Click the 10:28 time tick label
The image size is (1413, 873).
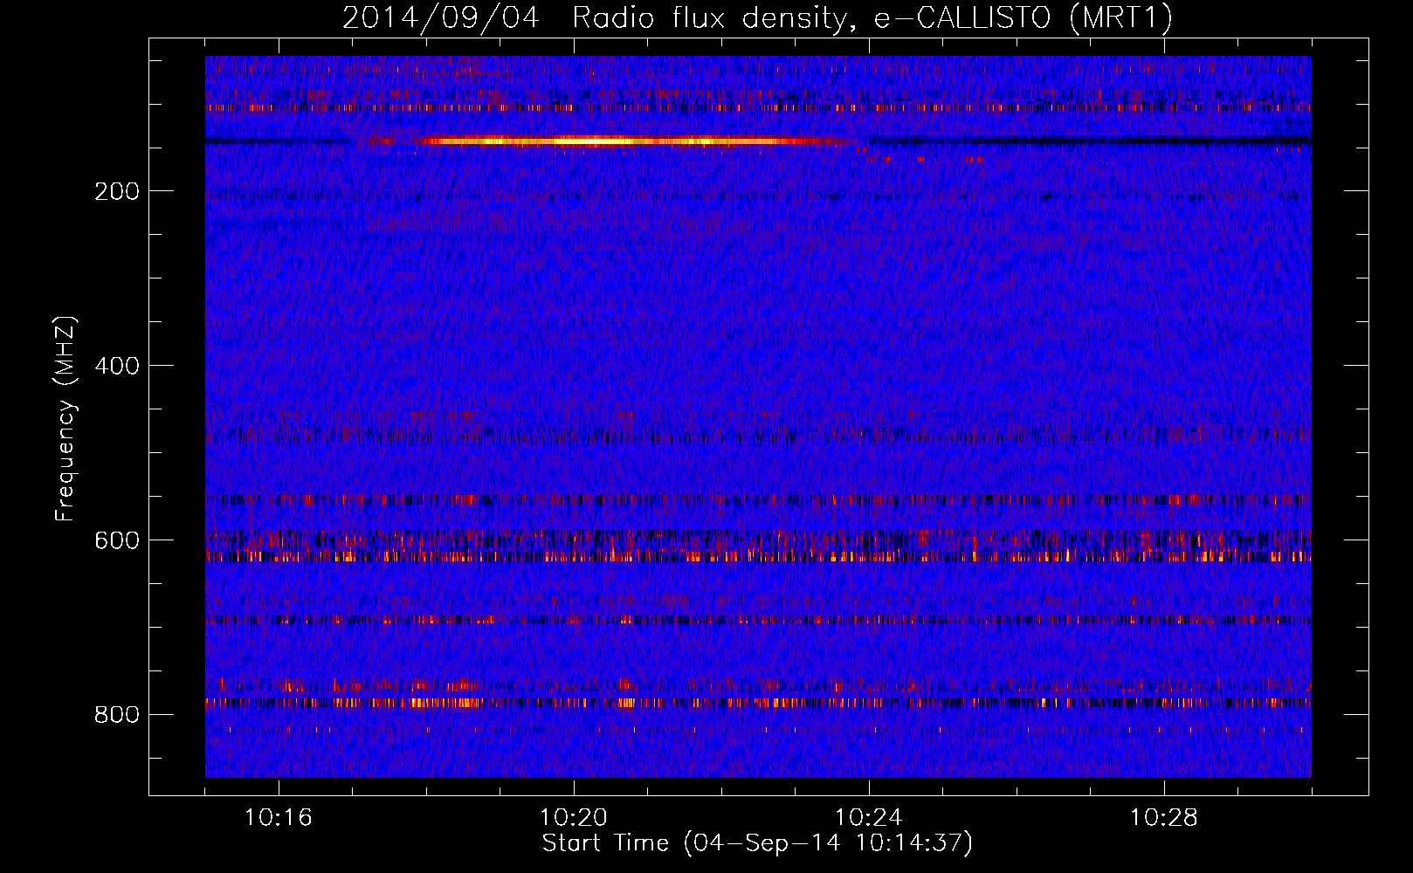click(1164, 818)
